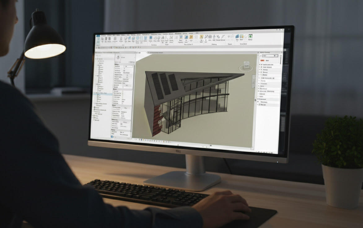Click the house type icon in Properties

[x=118, y=58]
